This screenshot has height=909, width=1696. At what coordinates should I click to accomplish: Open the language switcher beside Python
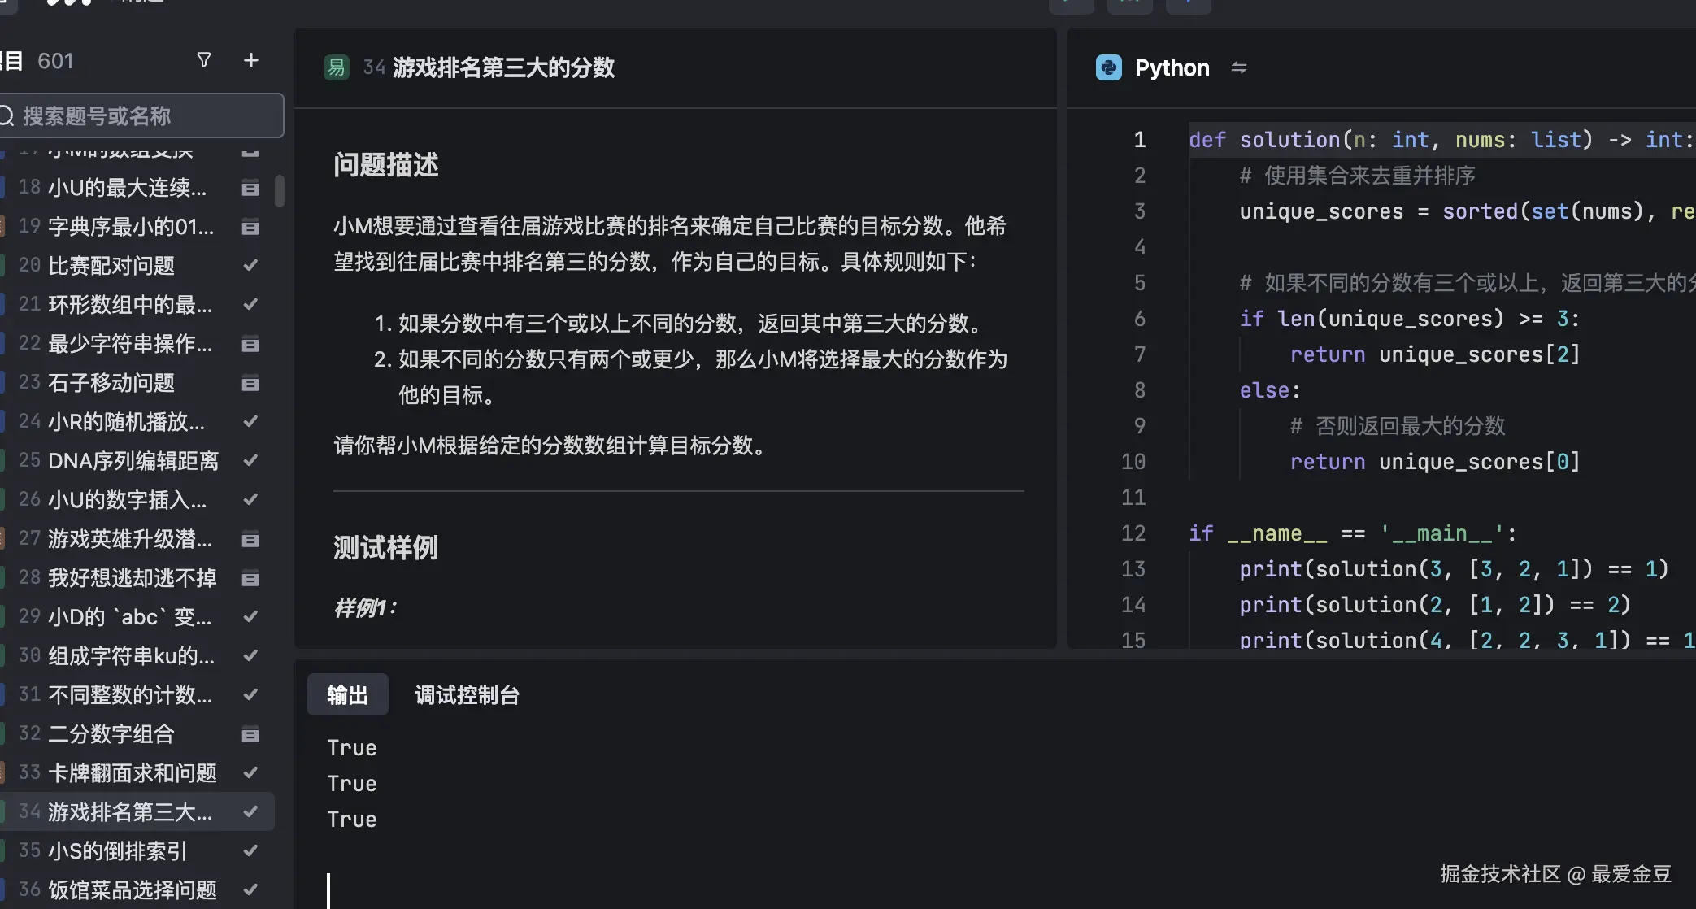[1238, 67]
